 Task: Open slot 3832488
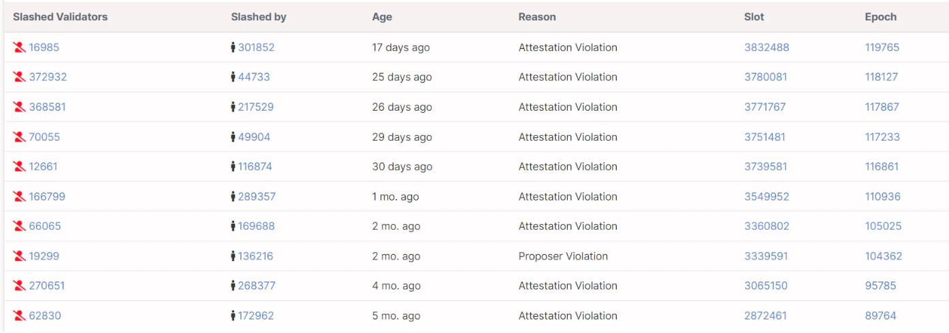[767, 48]
